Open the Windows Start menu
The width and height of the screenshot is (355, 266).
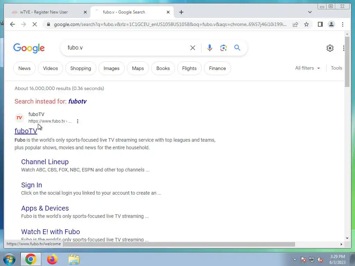(x=9, y=259)
